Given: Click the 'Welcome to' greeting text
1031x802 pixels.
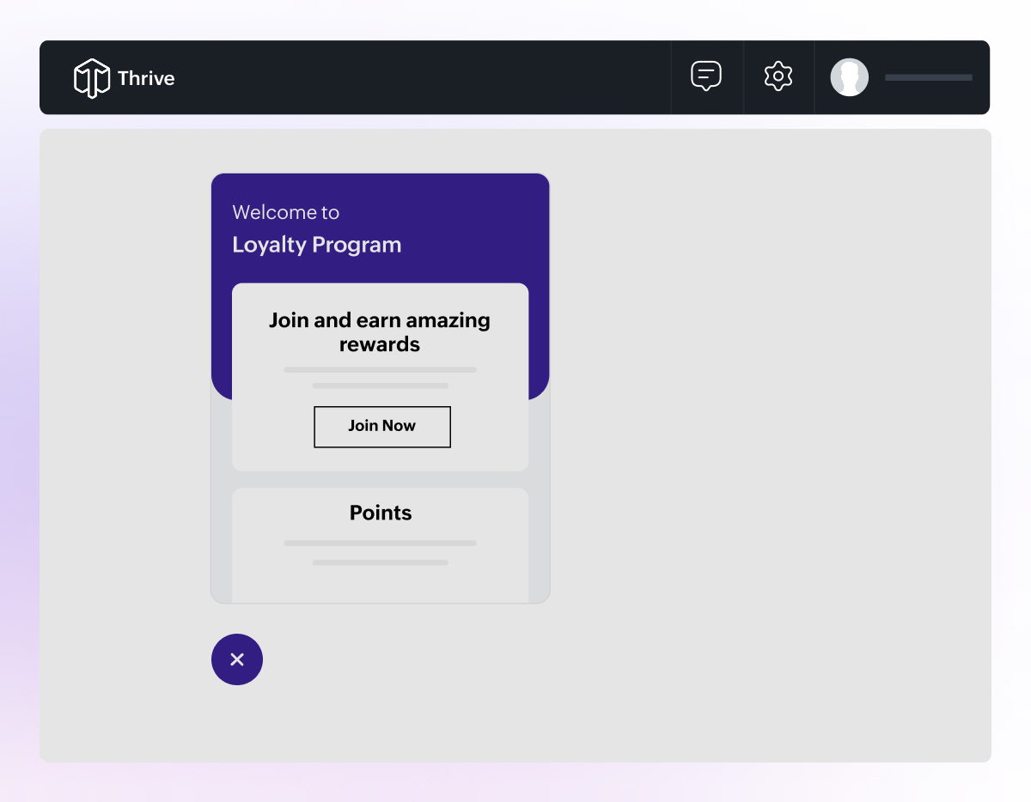Looking at the screenshot, I should coord(285,212).
